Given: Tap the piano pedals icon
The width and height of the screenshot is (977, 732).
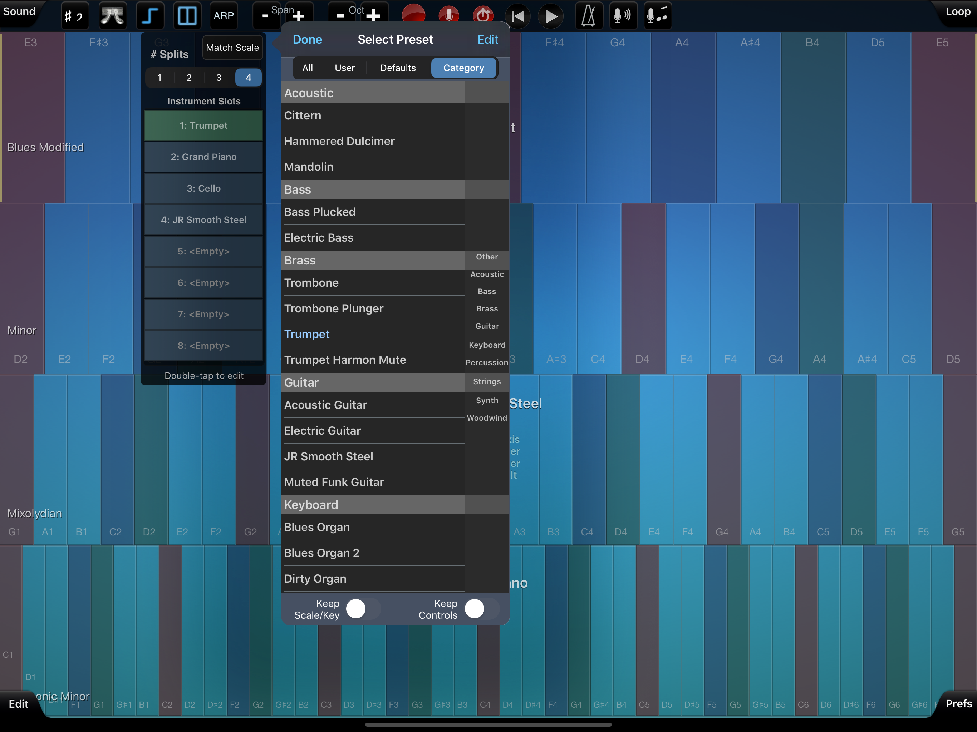Looking at the screenshot, I should tap(112, 16).
